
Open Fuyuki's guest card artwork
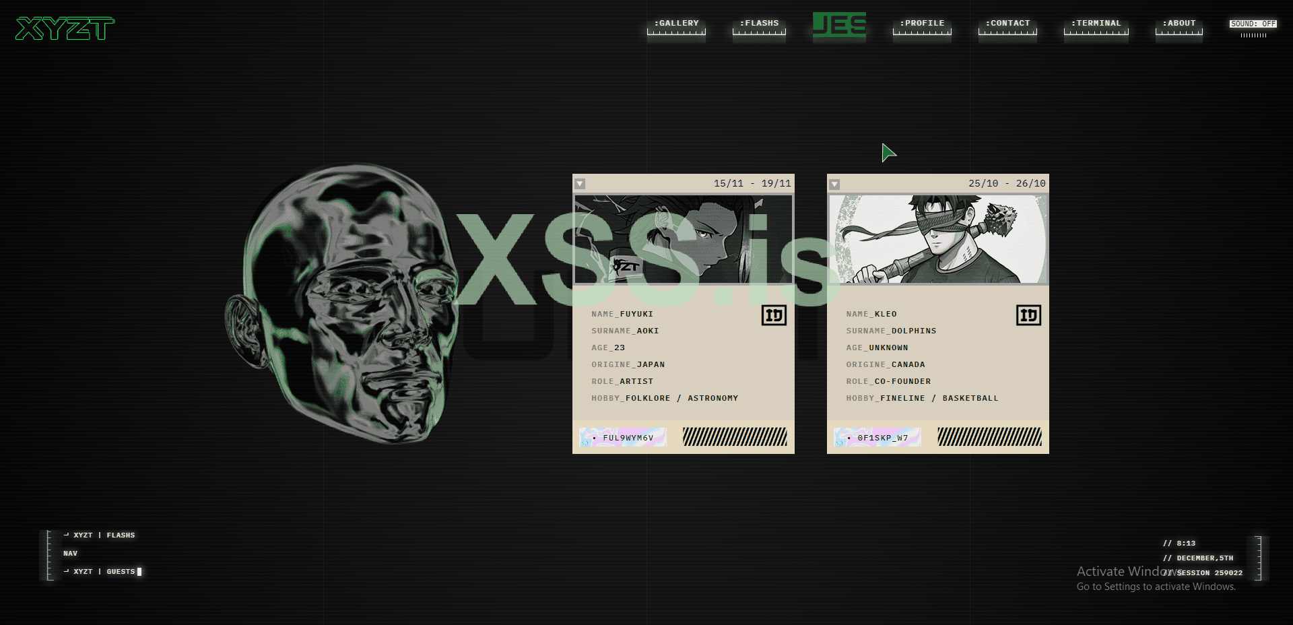click(x=684, y=239)
